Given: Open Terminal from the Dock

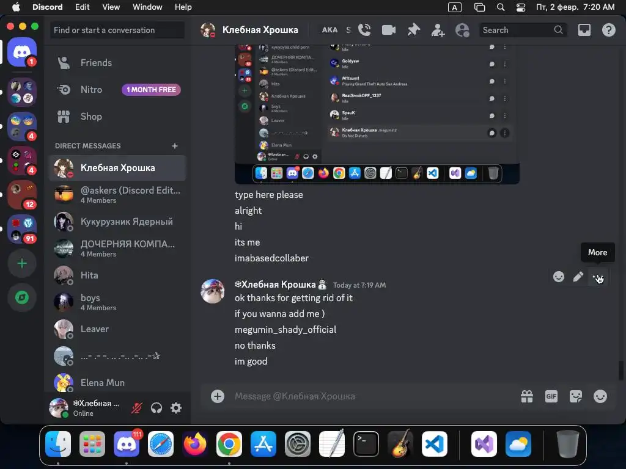Looking at the screenshot, I should [x=366, y=444].
